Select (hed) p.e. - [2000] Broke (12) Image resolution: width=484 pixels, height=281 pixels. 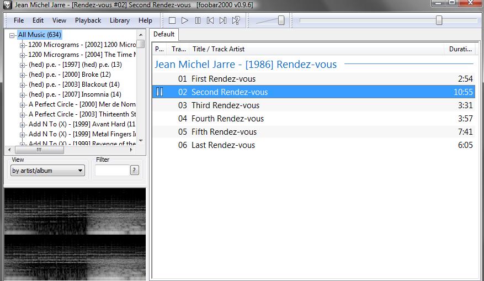point(70,75)
